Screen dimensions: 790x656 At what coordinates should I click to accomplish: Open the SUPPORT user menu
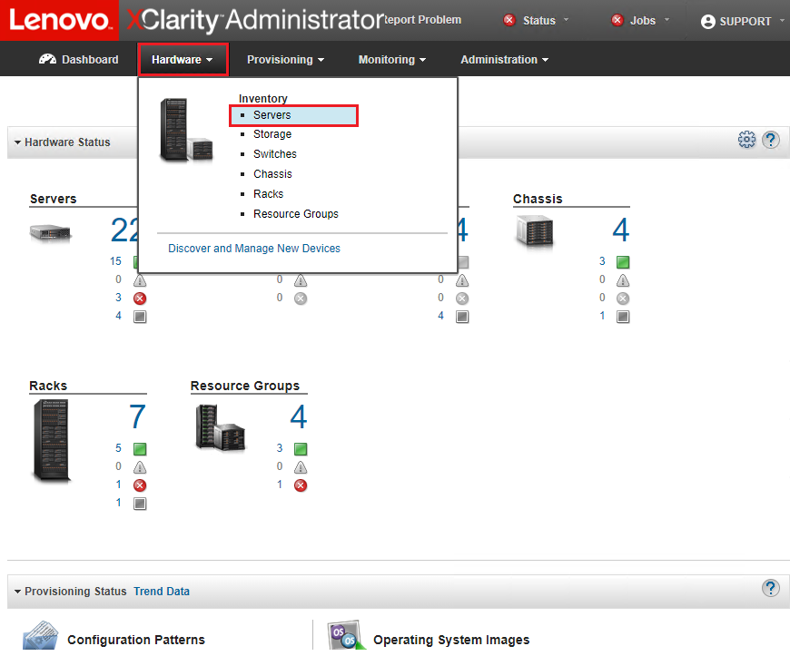[x=743, y=22]
